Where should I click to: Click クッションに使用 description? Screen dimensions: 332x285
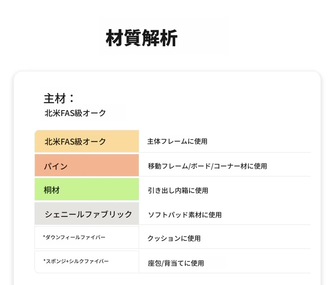pos(174,238)
